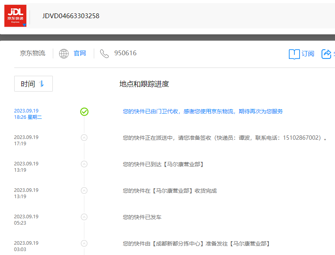Click the 已到达【马尔康营业部】 status text

[163, 164]
